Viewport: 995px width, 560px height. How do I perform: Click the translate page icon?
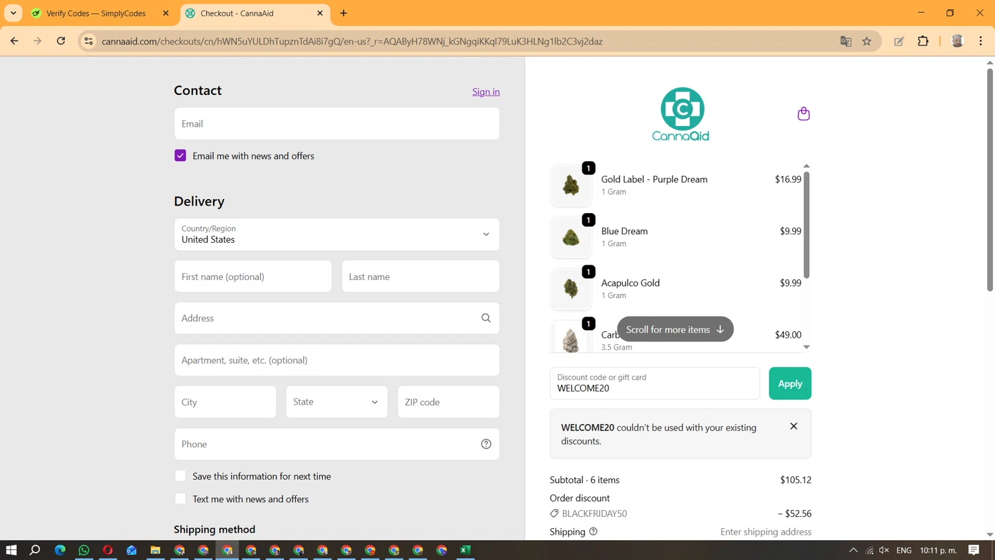(x=846, y=41)
